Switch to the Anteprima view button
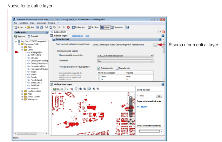Screen dimensions: 222x142 click(117, 27)
